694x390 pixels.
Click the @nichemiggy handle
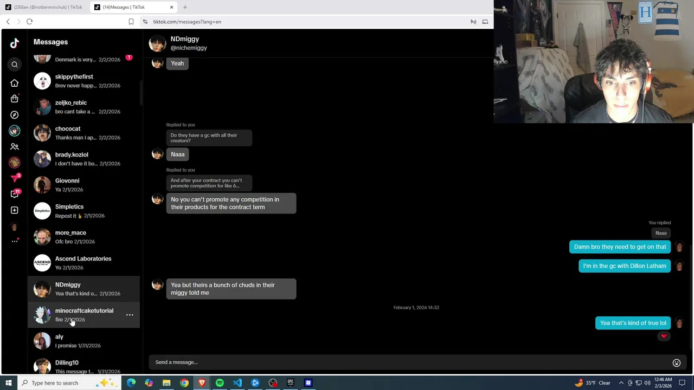[189, 48]
